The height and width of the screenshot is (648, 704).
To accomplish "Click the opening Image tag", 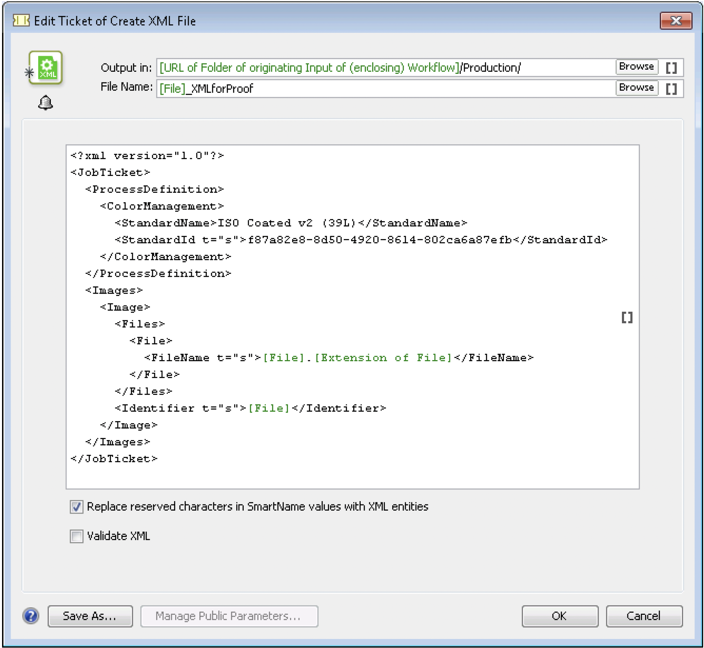I will click(x=125, y=307).
